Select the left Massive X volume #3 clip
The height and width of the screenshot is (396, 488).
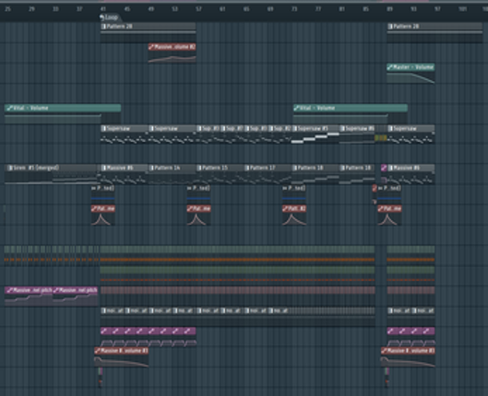pos(122,351)
